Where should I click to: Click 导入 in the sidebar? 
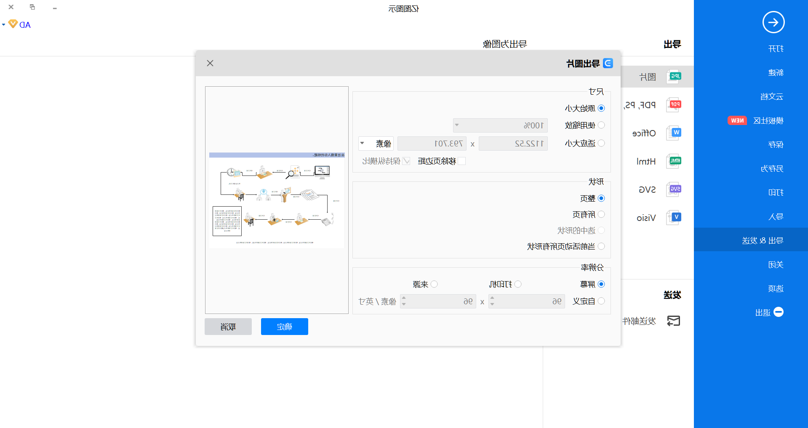[x=776, y=217]
